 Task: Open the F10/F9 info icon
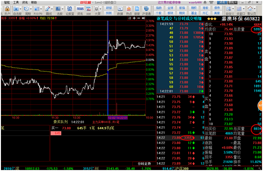(x=37, y=9)
